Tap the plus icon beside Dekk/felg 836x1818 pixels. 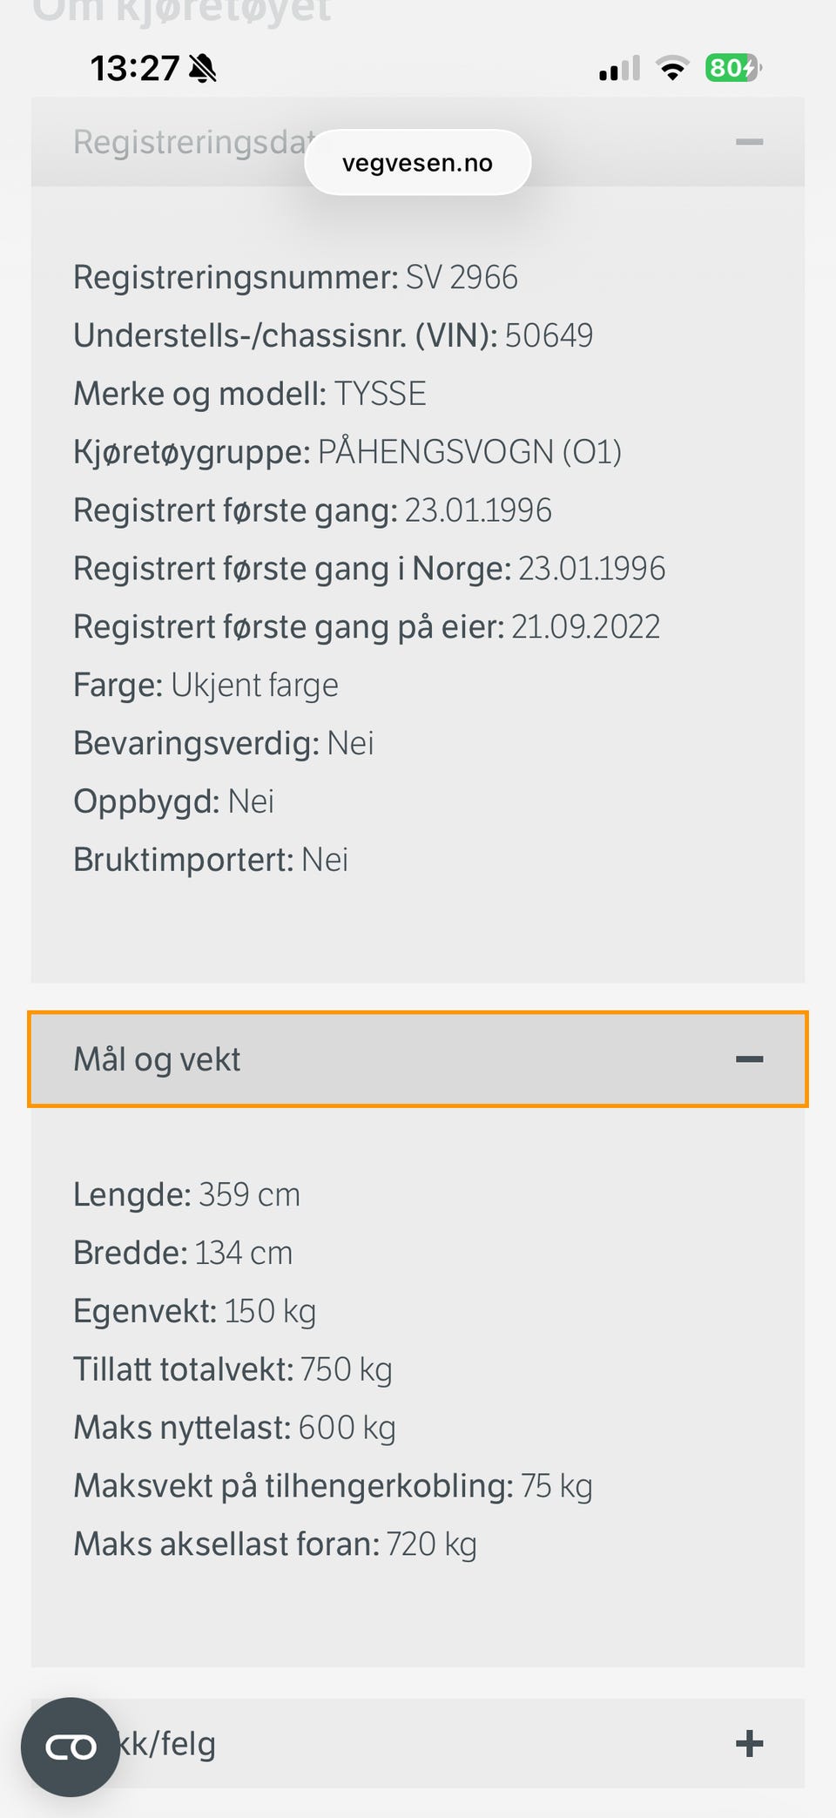(x=749, y=1744)
